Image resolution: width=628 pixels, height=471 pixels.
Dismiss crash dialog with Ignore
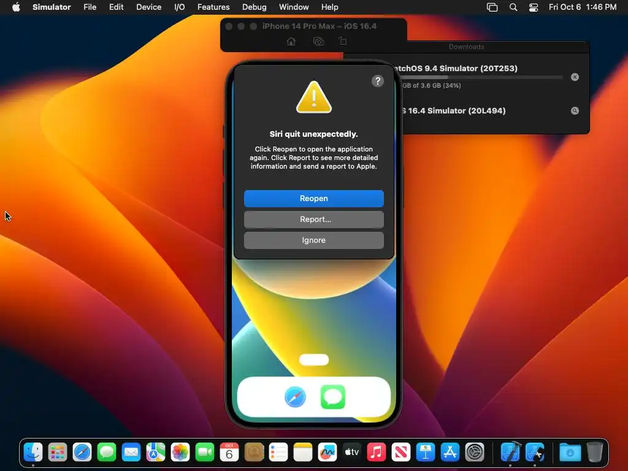point(313,240)
